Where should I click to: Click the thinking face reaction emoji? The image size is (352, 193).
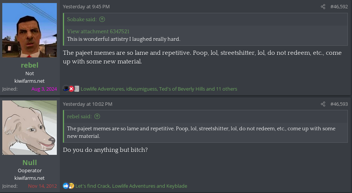point(71,186)
